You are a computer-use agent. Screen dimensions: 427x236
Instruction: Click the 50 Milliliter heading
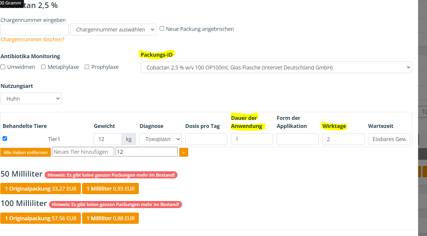(x=21, y=174)
